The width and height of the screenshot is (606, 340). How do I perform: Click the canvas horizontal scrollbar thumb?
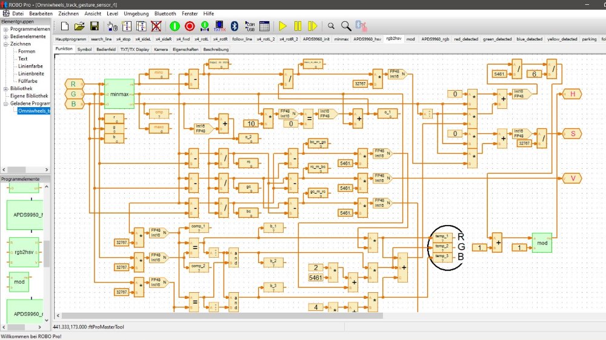222,315
